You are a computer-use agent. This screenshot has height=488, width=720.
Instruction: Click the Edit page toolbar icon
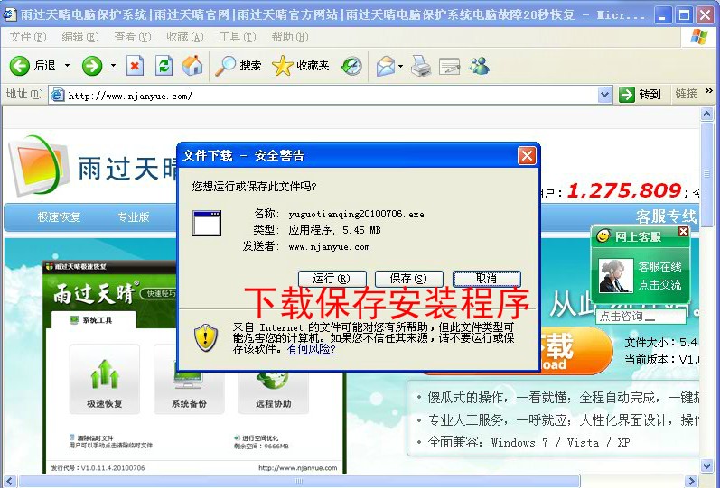[450, 67]
